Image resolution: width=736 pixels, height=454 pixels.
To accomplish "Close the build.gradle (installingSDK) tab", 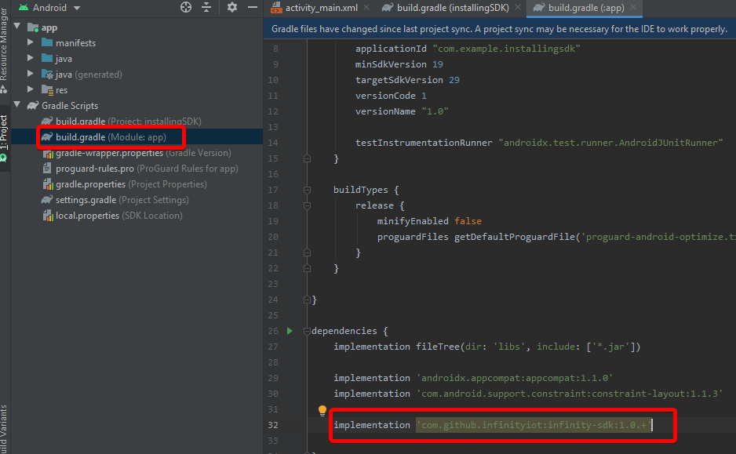I will [519, 8].
